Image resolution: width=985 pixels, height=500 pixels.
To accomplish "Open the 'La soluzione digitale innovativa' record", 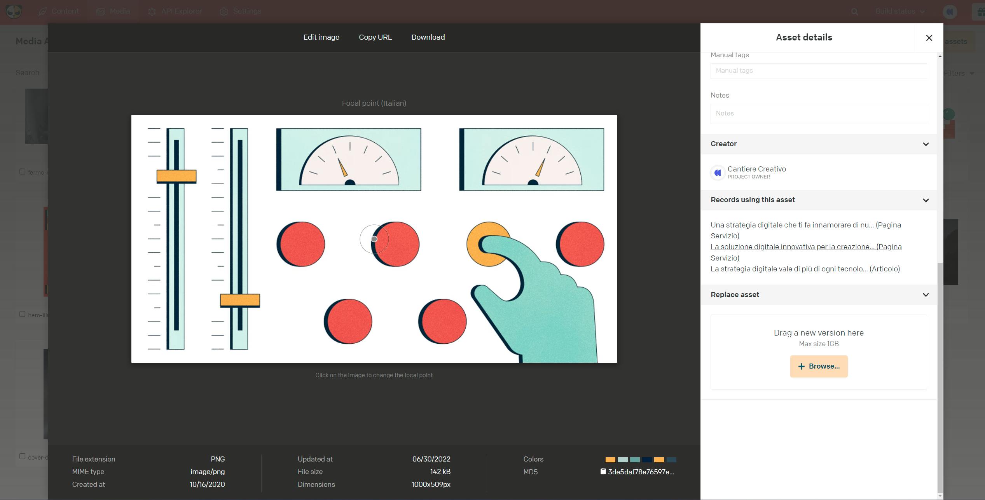I will tap(806, 252).
